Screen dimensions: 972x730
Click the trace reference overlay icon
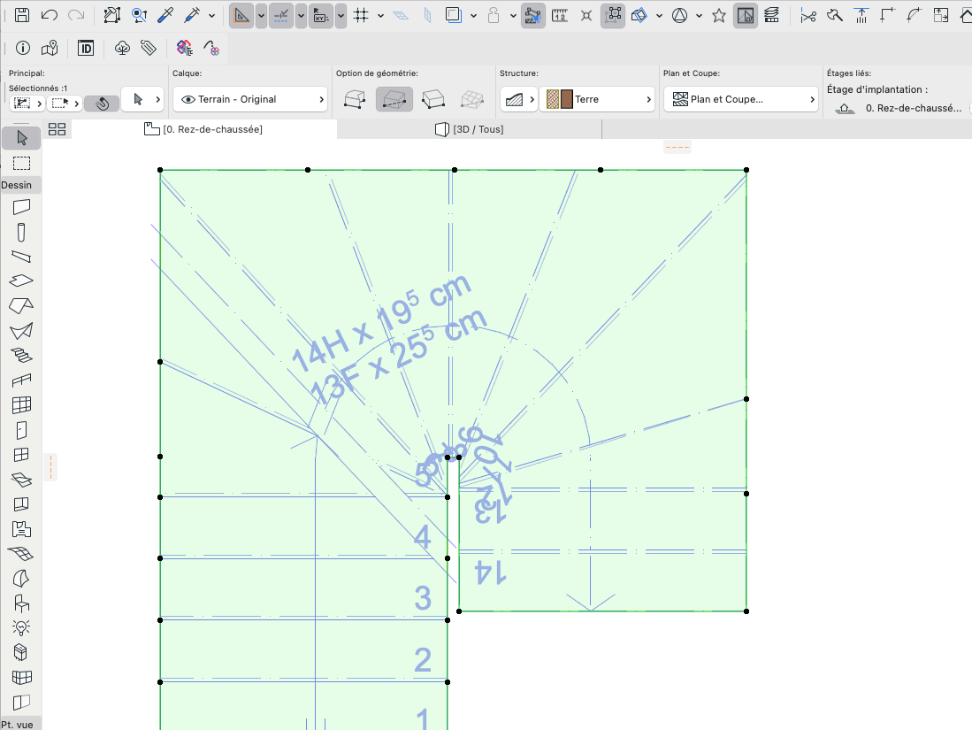[x=454, y=16]
